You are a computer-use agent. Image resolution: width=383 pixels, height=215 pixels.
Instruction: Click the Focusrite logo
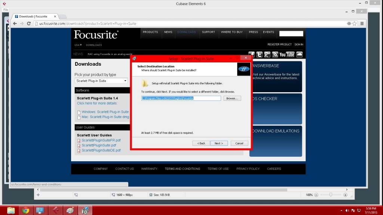point(96,35)
